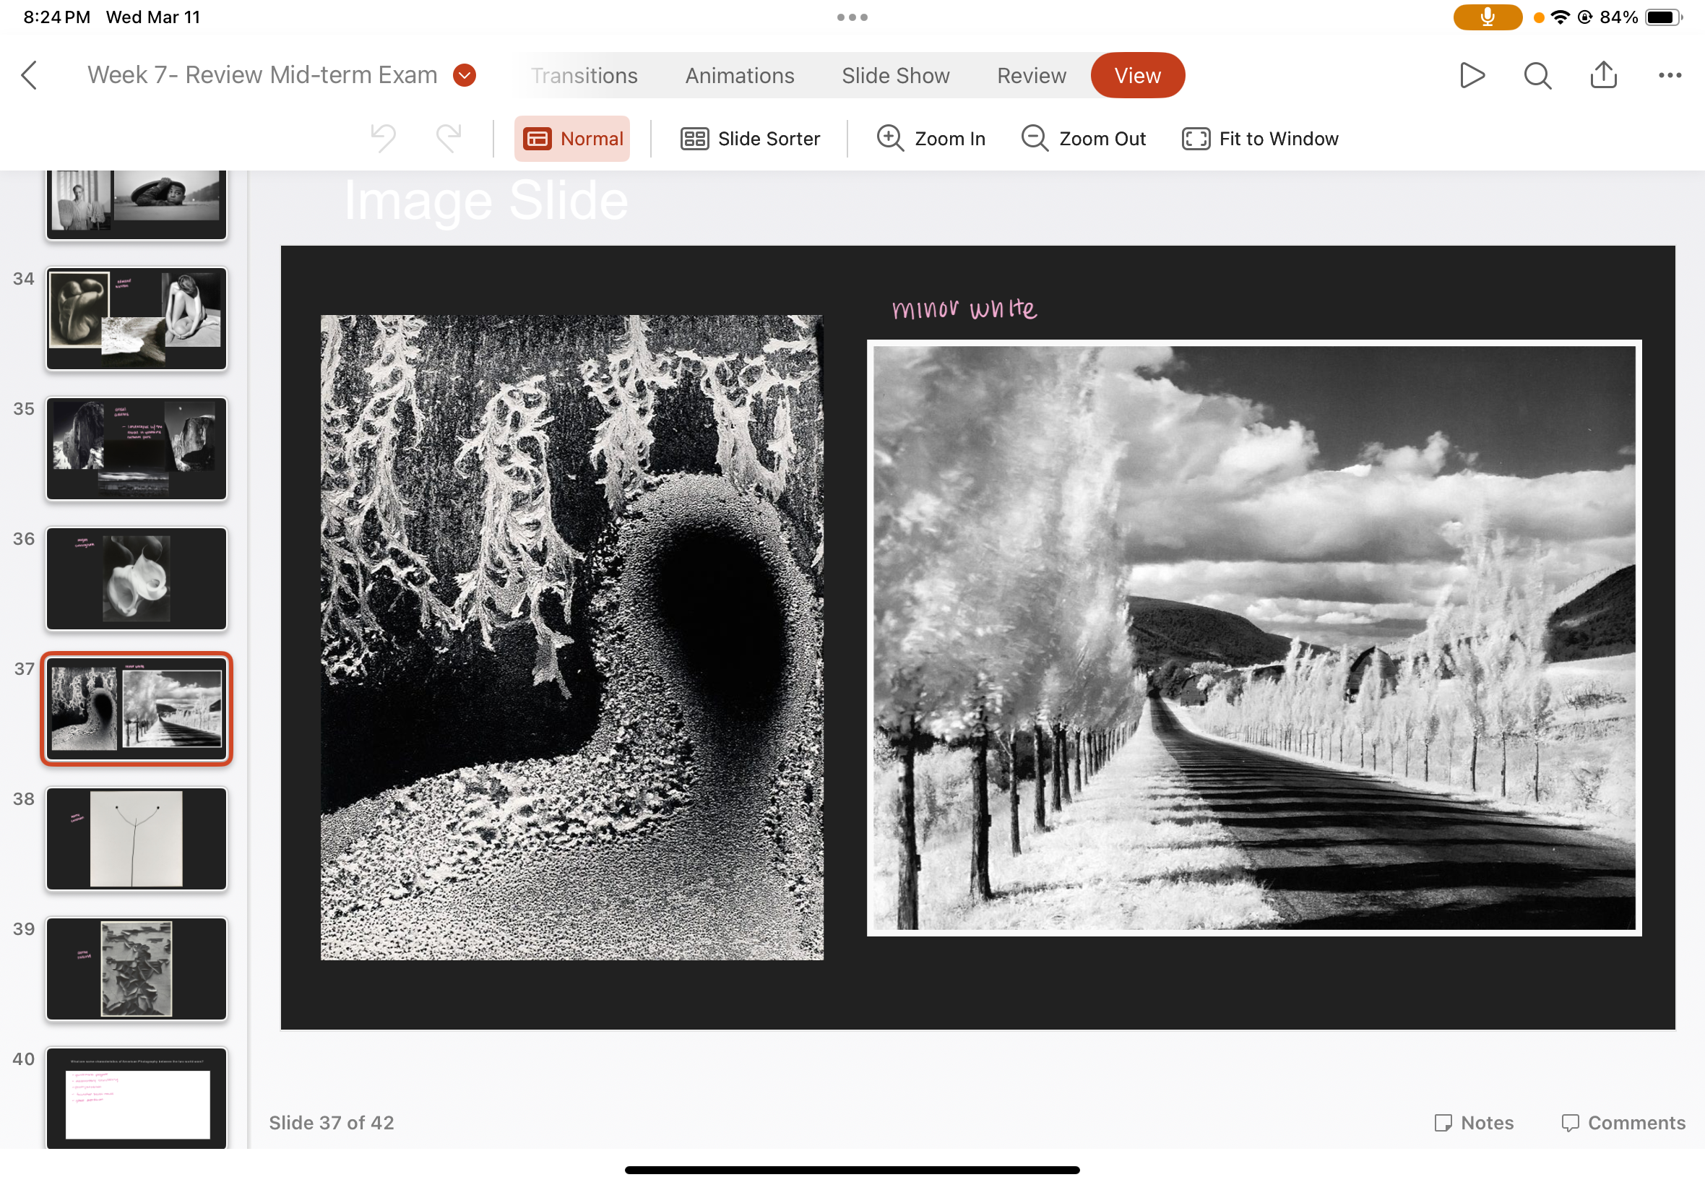Toggle the Notes pane
The height and width of the screenshot is (1185, 1705).
point(1473,1123)
